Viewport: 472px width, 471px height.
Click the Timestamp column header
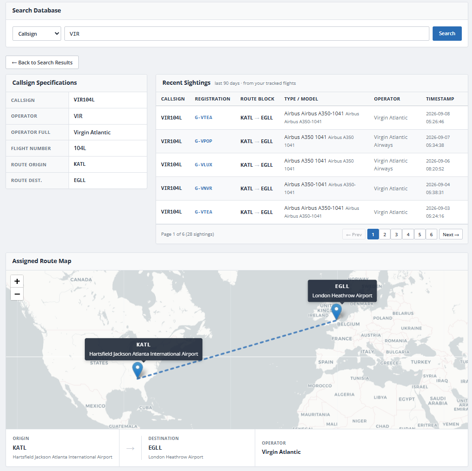click(x=440, y=99)
